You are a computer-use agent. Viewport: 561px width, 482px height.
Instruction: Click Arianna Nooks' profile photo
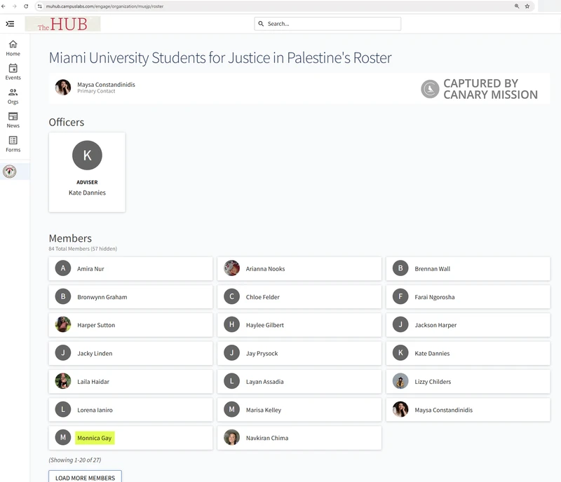tap(232, 268)
